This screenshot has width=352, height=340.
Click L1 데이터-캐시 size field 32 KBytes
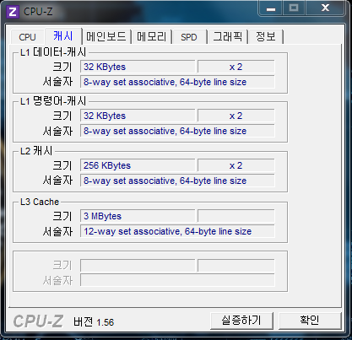(x=138, y=67)
